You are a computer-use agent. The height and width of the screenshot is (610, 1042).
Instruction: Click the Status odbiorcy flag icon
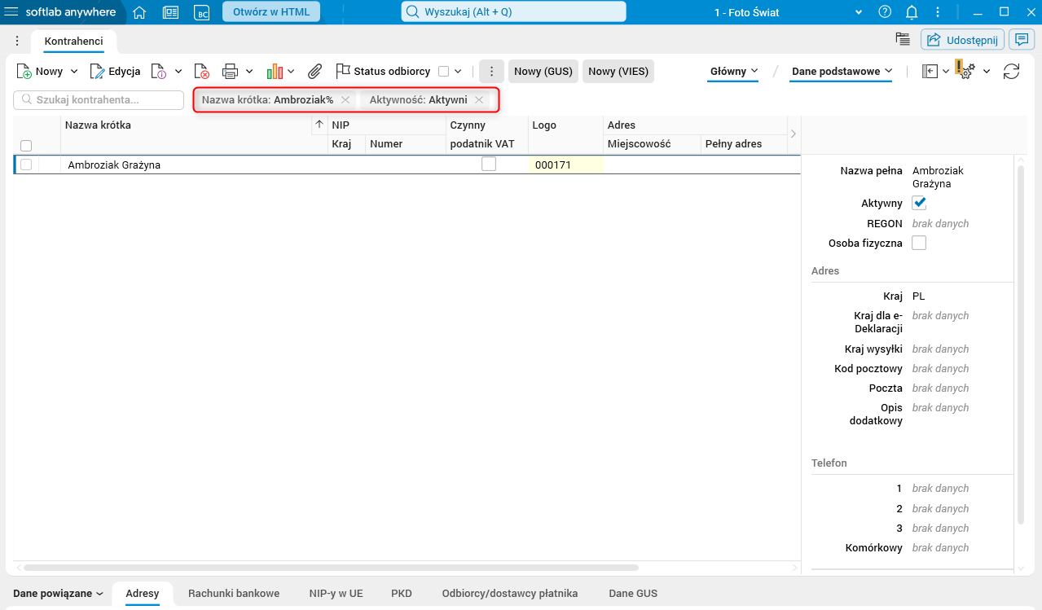tap(343, 72)
